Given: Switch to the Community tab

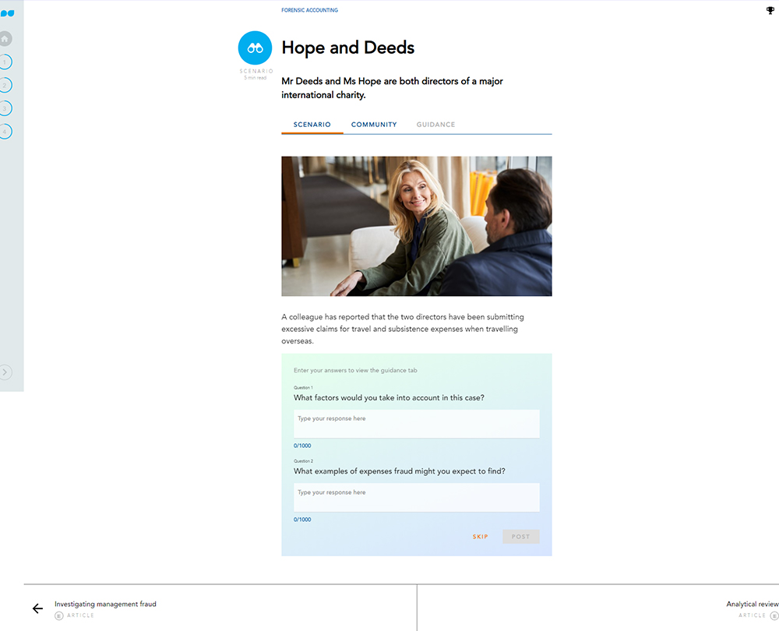Looking at the screenshot, I should [374, 125].
